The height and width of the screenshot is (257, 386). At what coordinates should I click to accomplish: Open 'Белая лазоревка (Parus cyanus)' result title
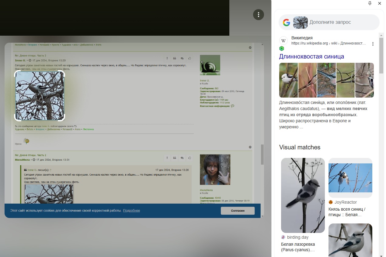pyautogui.click(x=298, y=247)
